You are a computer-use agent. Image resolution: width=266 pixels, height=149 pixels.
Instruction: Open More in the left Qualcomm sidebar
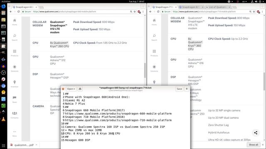(x=15, y=133)
